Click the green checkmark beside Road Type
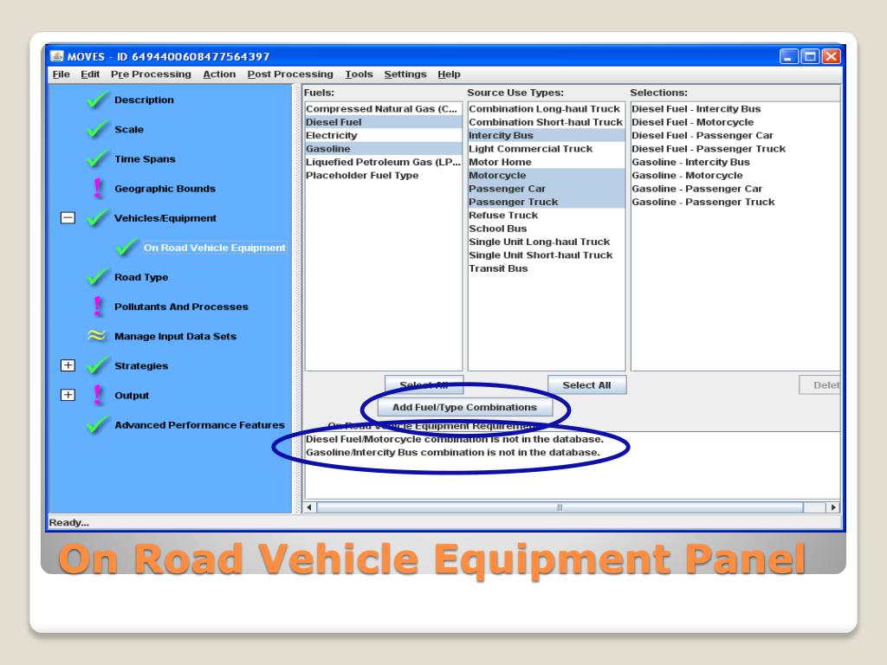 click(98, 277)
